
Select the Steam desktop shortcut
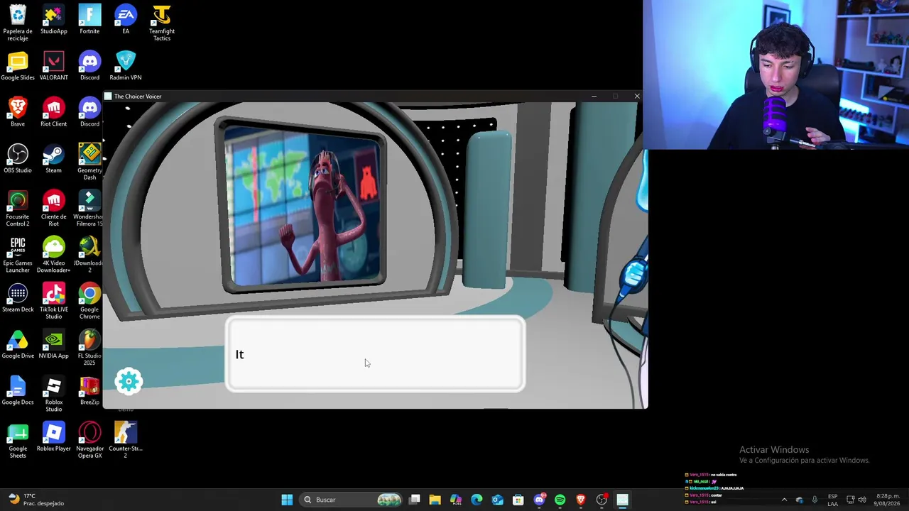54,159
